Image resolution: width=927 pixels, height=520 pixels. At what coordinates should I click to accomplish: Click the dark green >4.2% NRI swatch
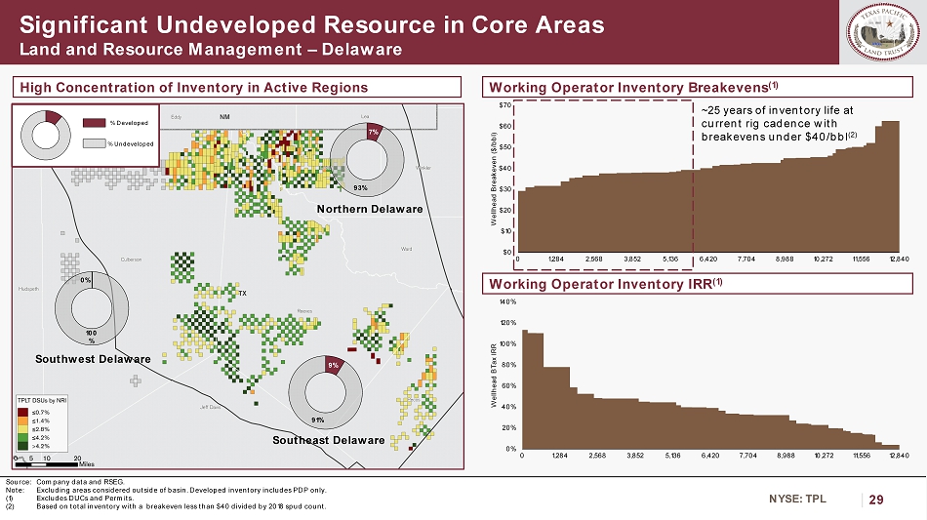click(x=23, y=445)
